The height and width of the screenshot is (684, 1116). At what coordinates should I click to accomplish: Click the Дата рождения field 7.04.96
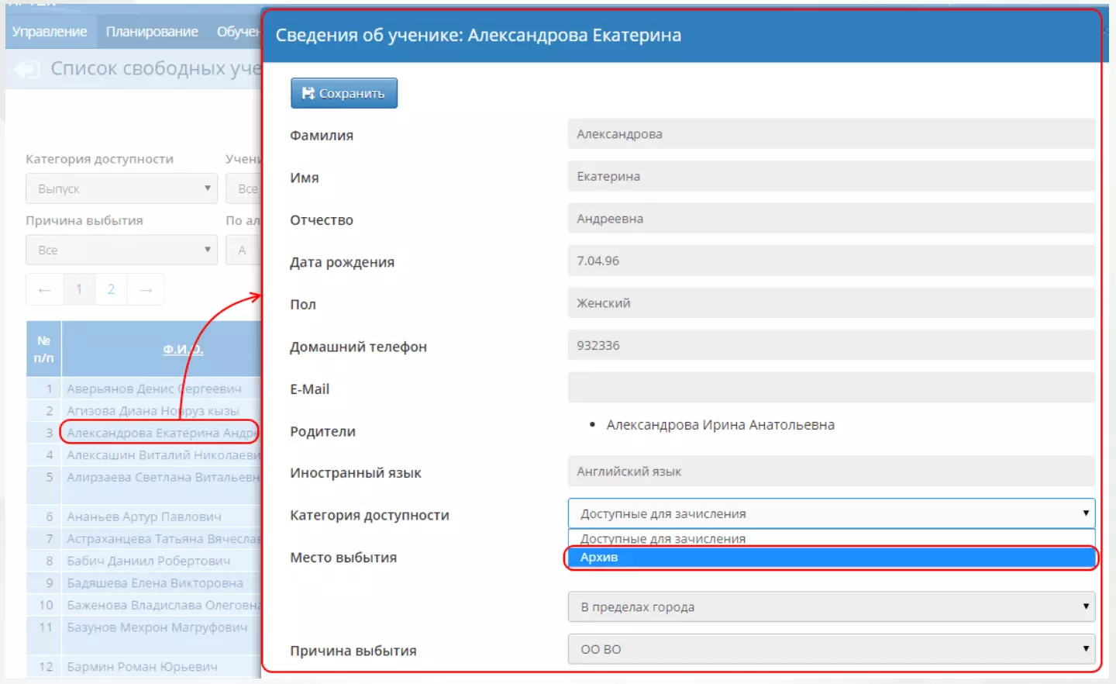pyautogui.click(x=831, y=261)
